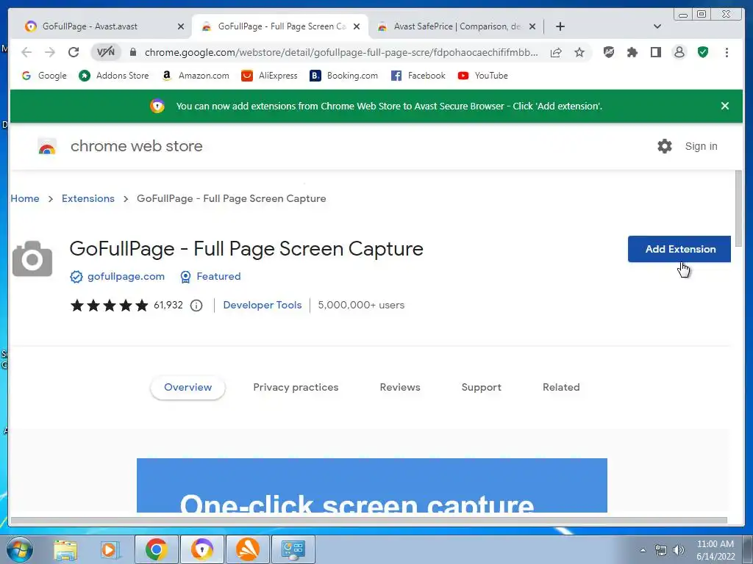This screenshot has width=753, height=564.
Task: Open the AliExpress bookmark
Action: pyautogui.click(x=269, y=76)
